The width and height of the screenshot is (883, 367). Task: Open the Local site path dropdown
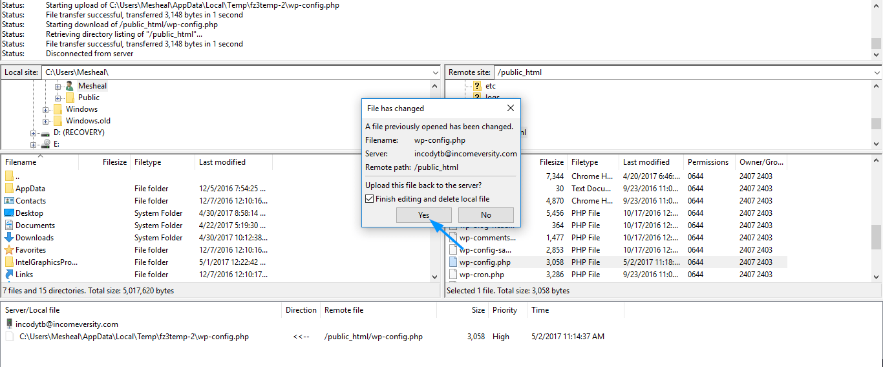434,72
